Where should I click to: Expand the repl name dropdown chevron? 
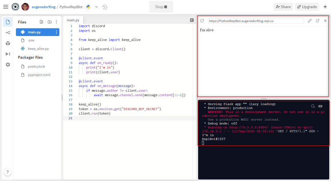96,7
